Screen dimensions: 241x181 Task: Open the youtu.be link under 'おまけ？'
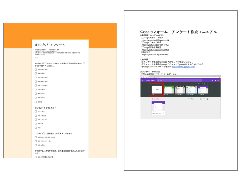pos(155,55)
